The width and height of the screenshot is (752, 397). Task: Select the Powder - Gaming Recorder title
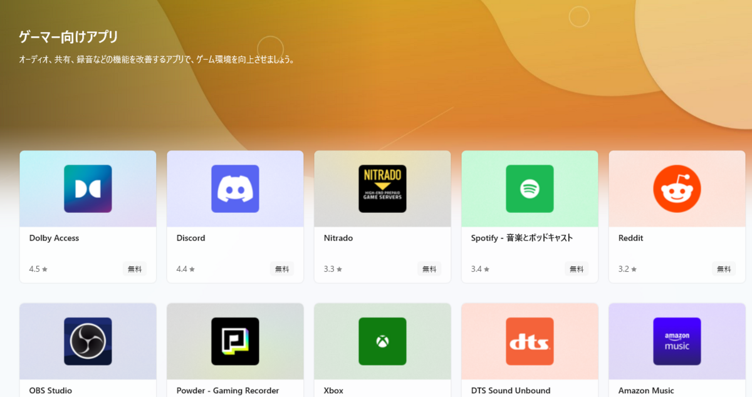click(x=227, y=391)
